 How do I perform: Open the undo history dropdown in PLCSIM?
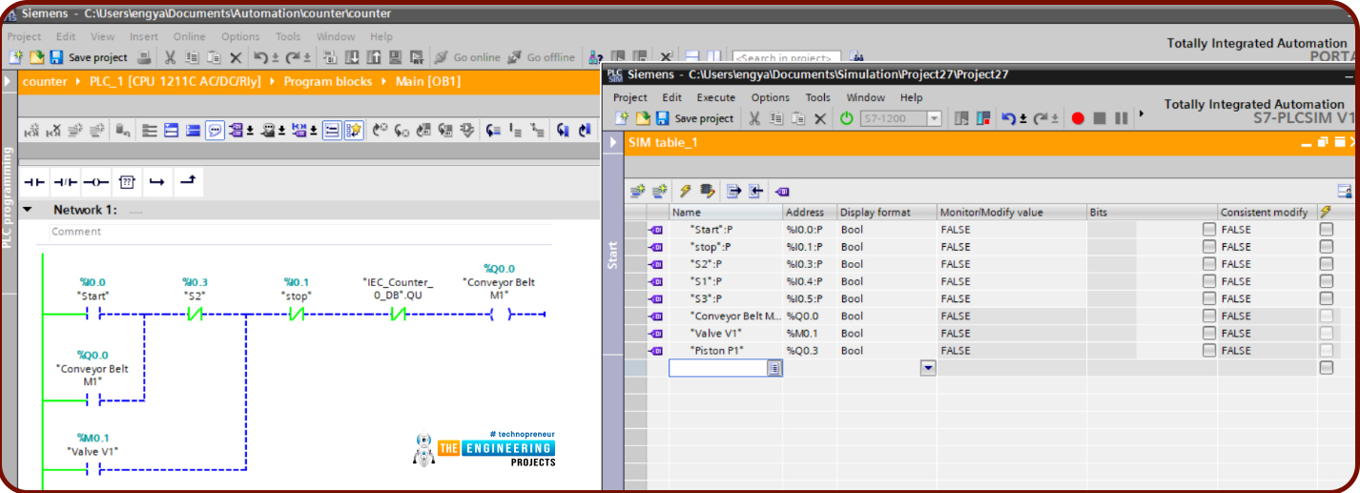click(1022, 119)
